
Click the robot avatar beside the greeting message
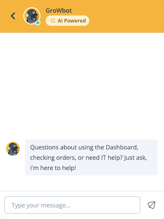tap(13, 149)
